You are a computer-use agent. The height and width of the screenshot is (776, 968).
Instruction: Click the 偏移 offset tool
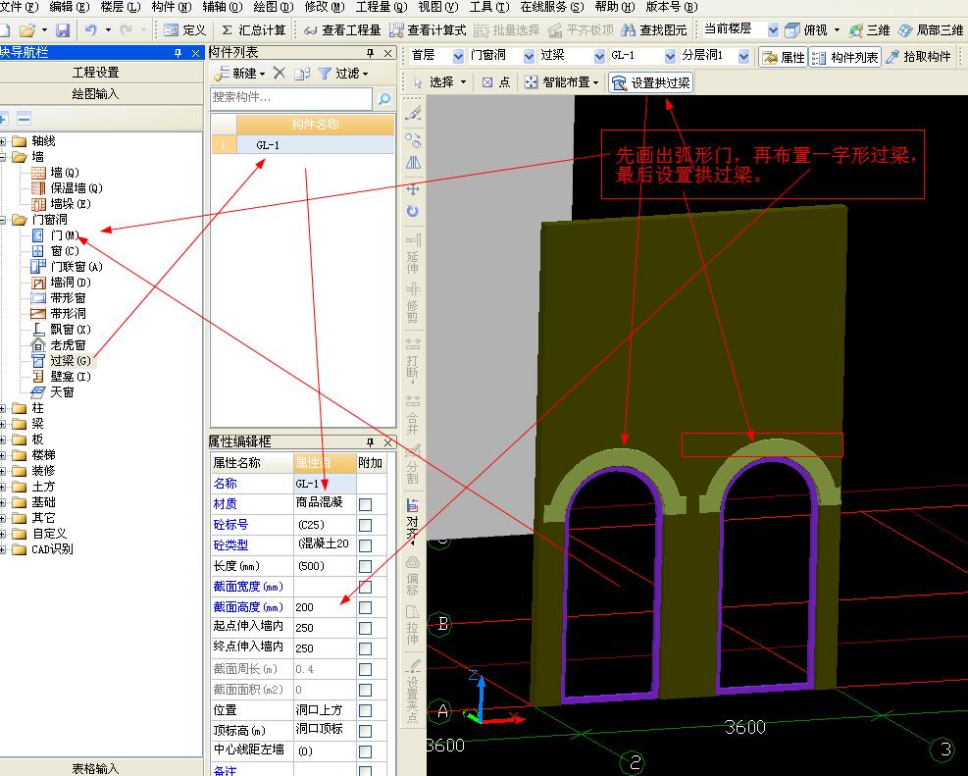(412, 575)
